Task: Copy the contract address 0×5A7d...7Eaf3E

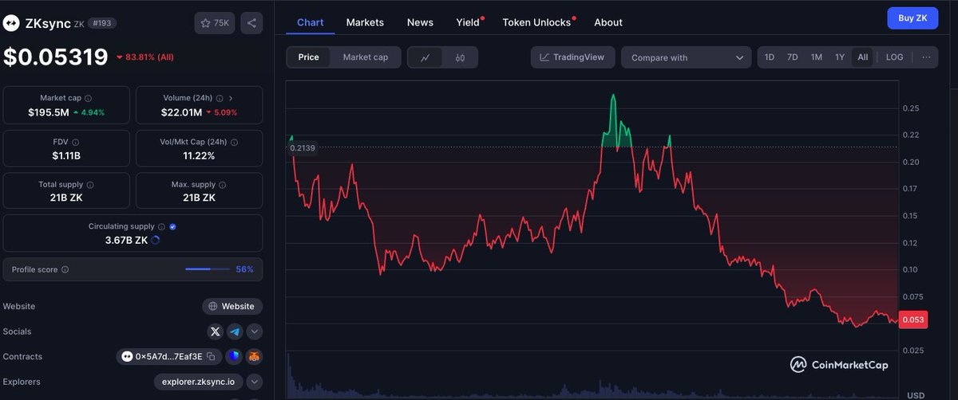Action: coord(211,356)
